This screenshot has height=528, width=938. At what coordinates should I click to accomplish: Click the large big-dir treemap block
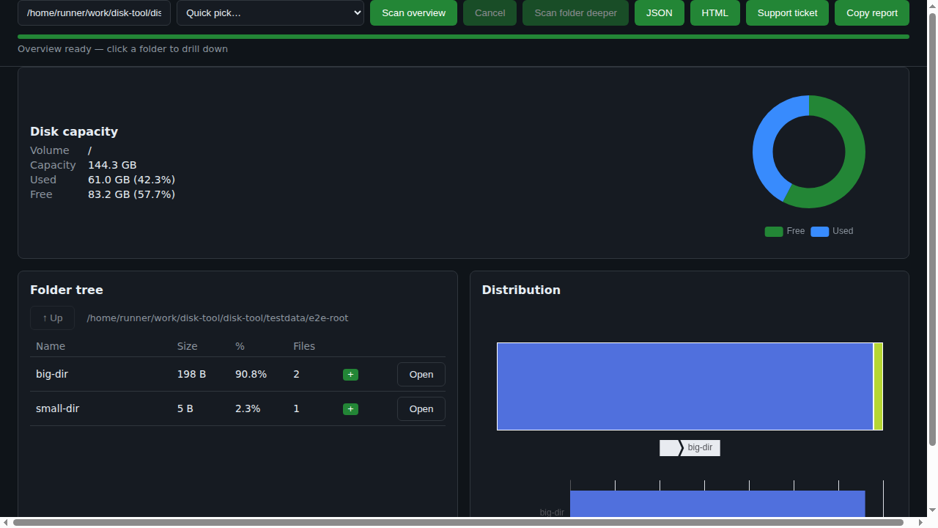[x=685, y=386]
